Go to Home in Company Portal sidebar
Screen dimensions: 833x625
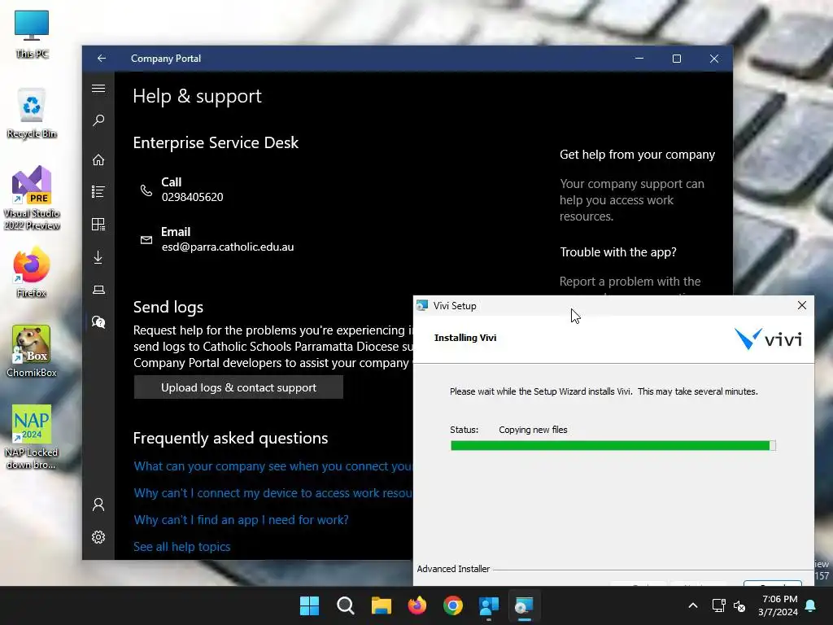coord(98,160)
